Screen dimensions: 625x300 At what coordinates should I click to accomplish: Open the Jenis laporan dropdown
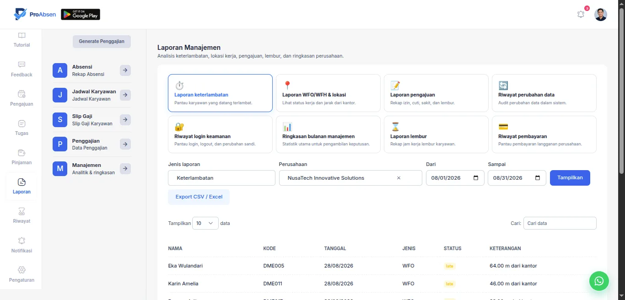pos(221,178)
